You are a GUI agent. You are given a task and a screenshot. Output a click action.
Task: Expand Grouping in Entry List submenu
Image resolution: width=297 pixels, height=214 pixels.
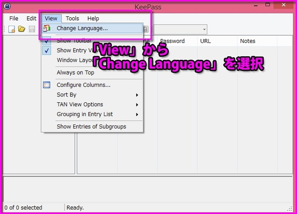[92, 114]
